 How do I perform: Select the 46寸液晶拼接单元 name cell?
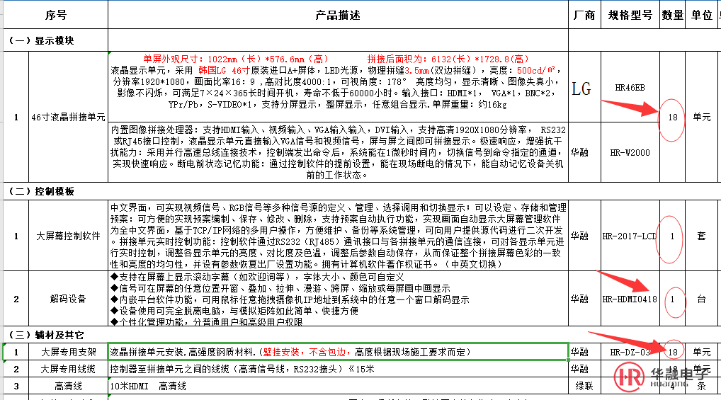click(69, 118)
